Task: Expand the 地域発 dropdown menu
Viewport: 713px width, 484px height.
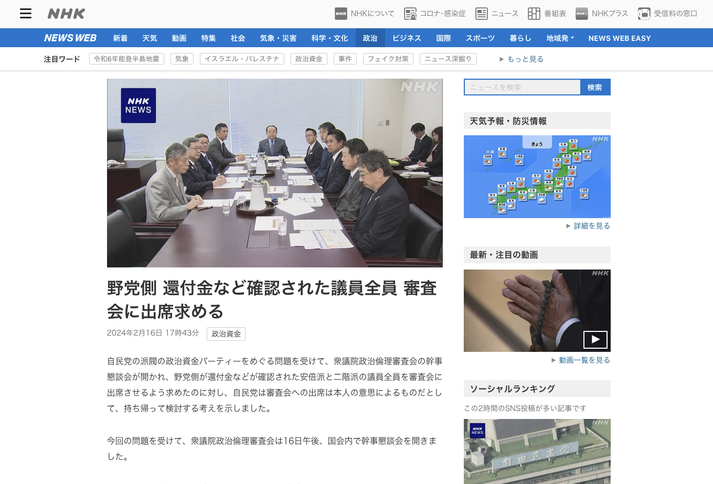Action: 560,38
